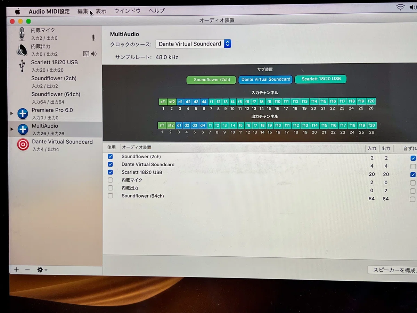Click the Dante Virtual Soundcard red icon
The image size is (417, 313).
coord(23,145)
